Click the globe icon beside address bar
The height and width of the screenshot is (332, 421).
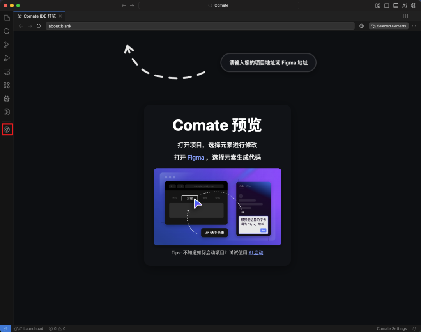pyautogui.click(x=362, y=26)
